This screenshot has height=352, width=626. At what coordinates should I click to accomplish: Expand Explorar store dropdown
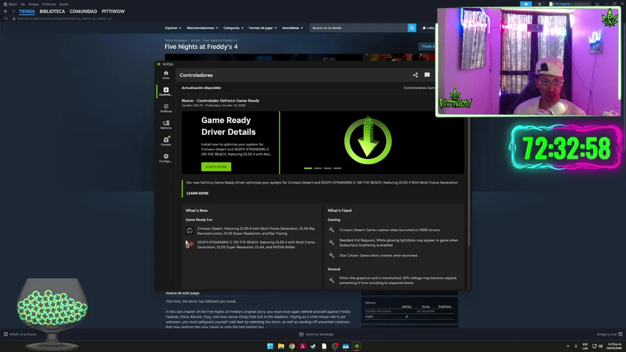(173, 28)
